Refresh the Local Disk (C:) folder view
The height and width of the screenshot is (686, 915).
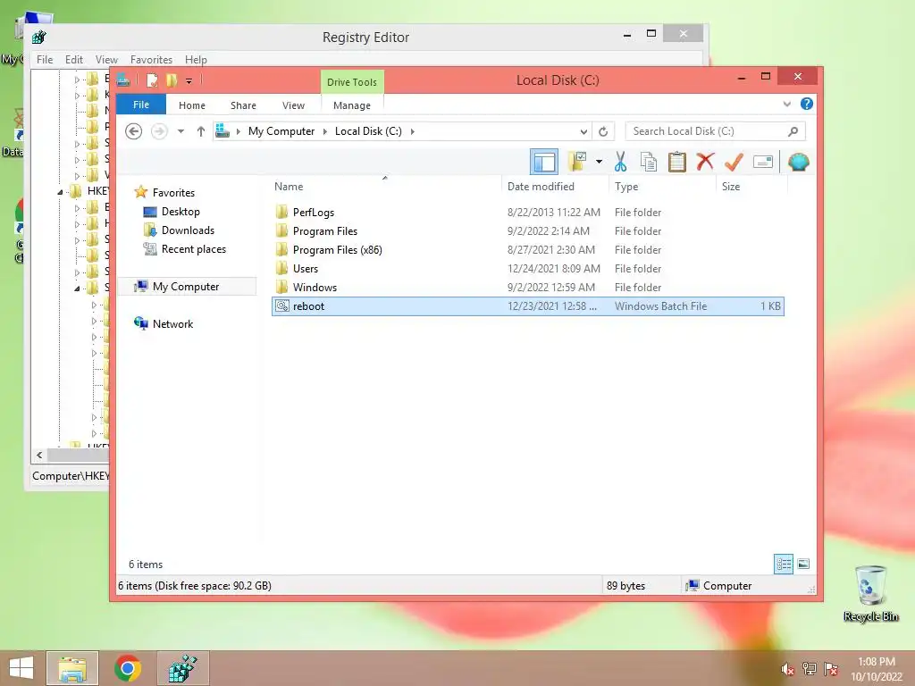pyautogui.click(x=603, y=132)
